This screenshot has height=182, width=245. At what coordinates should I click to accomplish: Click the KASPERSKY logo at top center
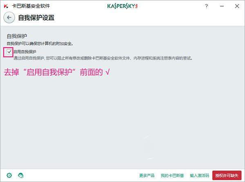[122, 6]
